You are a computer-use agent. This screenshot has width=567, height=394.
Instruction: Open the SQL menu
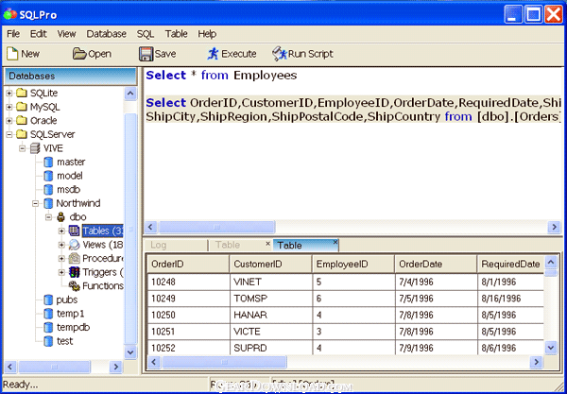pos(146,34)
